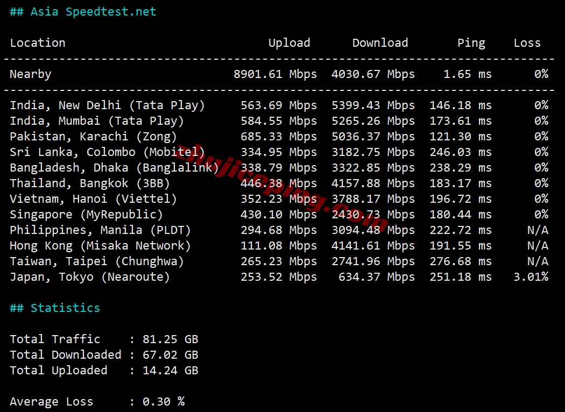Click the Location column header

(x=38, y=43)
